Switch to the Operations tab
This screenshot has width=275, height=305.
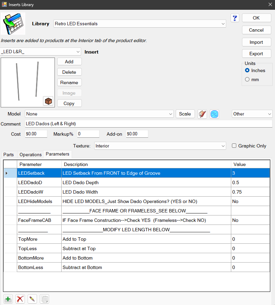[x=30, y=155]
